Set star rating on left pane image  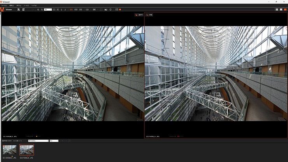coord(30,136)
